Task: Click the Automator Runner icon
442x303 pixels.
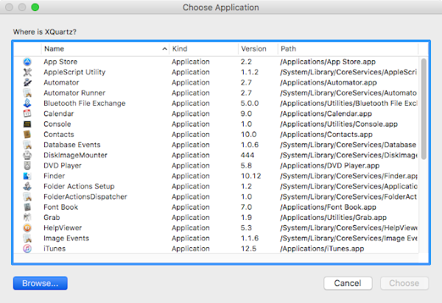Action: click(x=27, y=93)
